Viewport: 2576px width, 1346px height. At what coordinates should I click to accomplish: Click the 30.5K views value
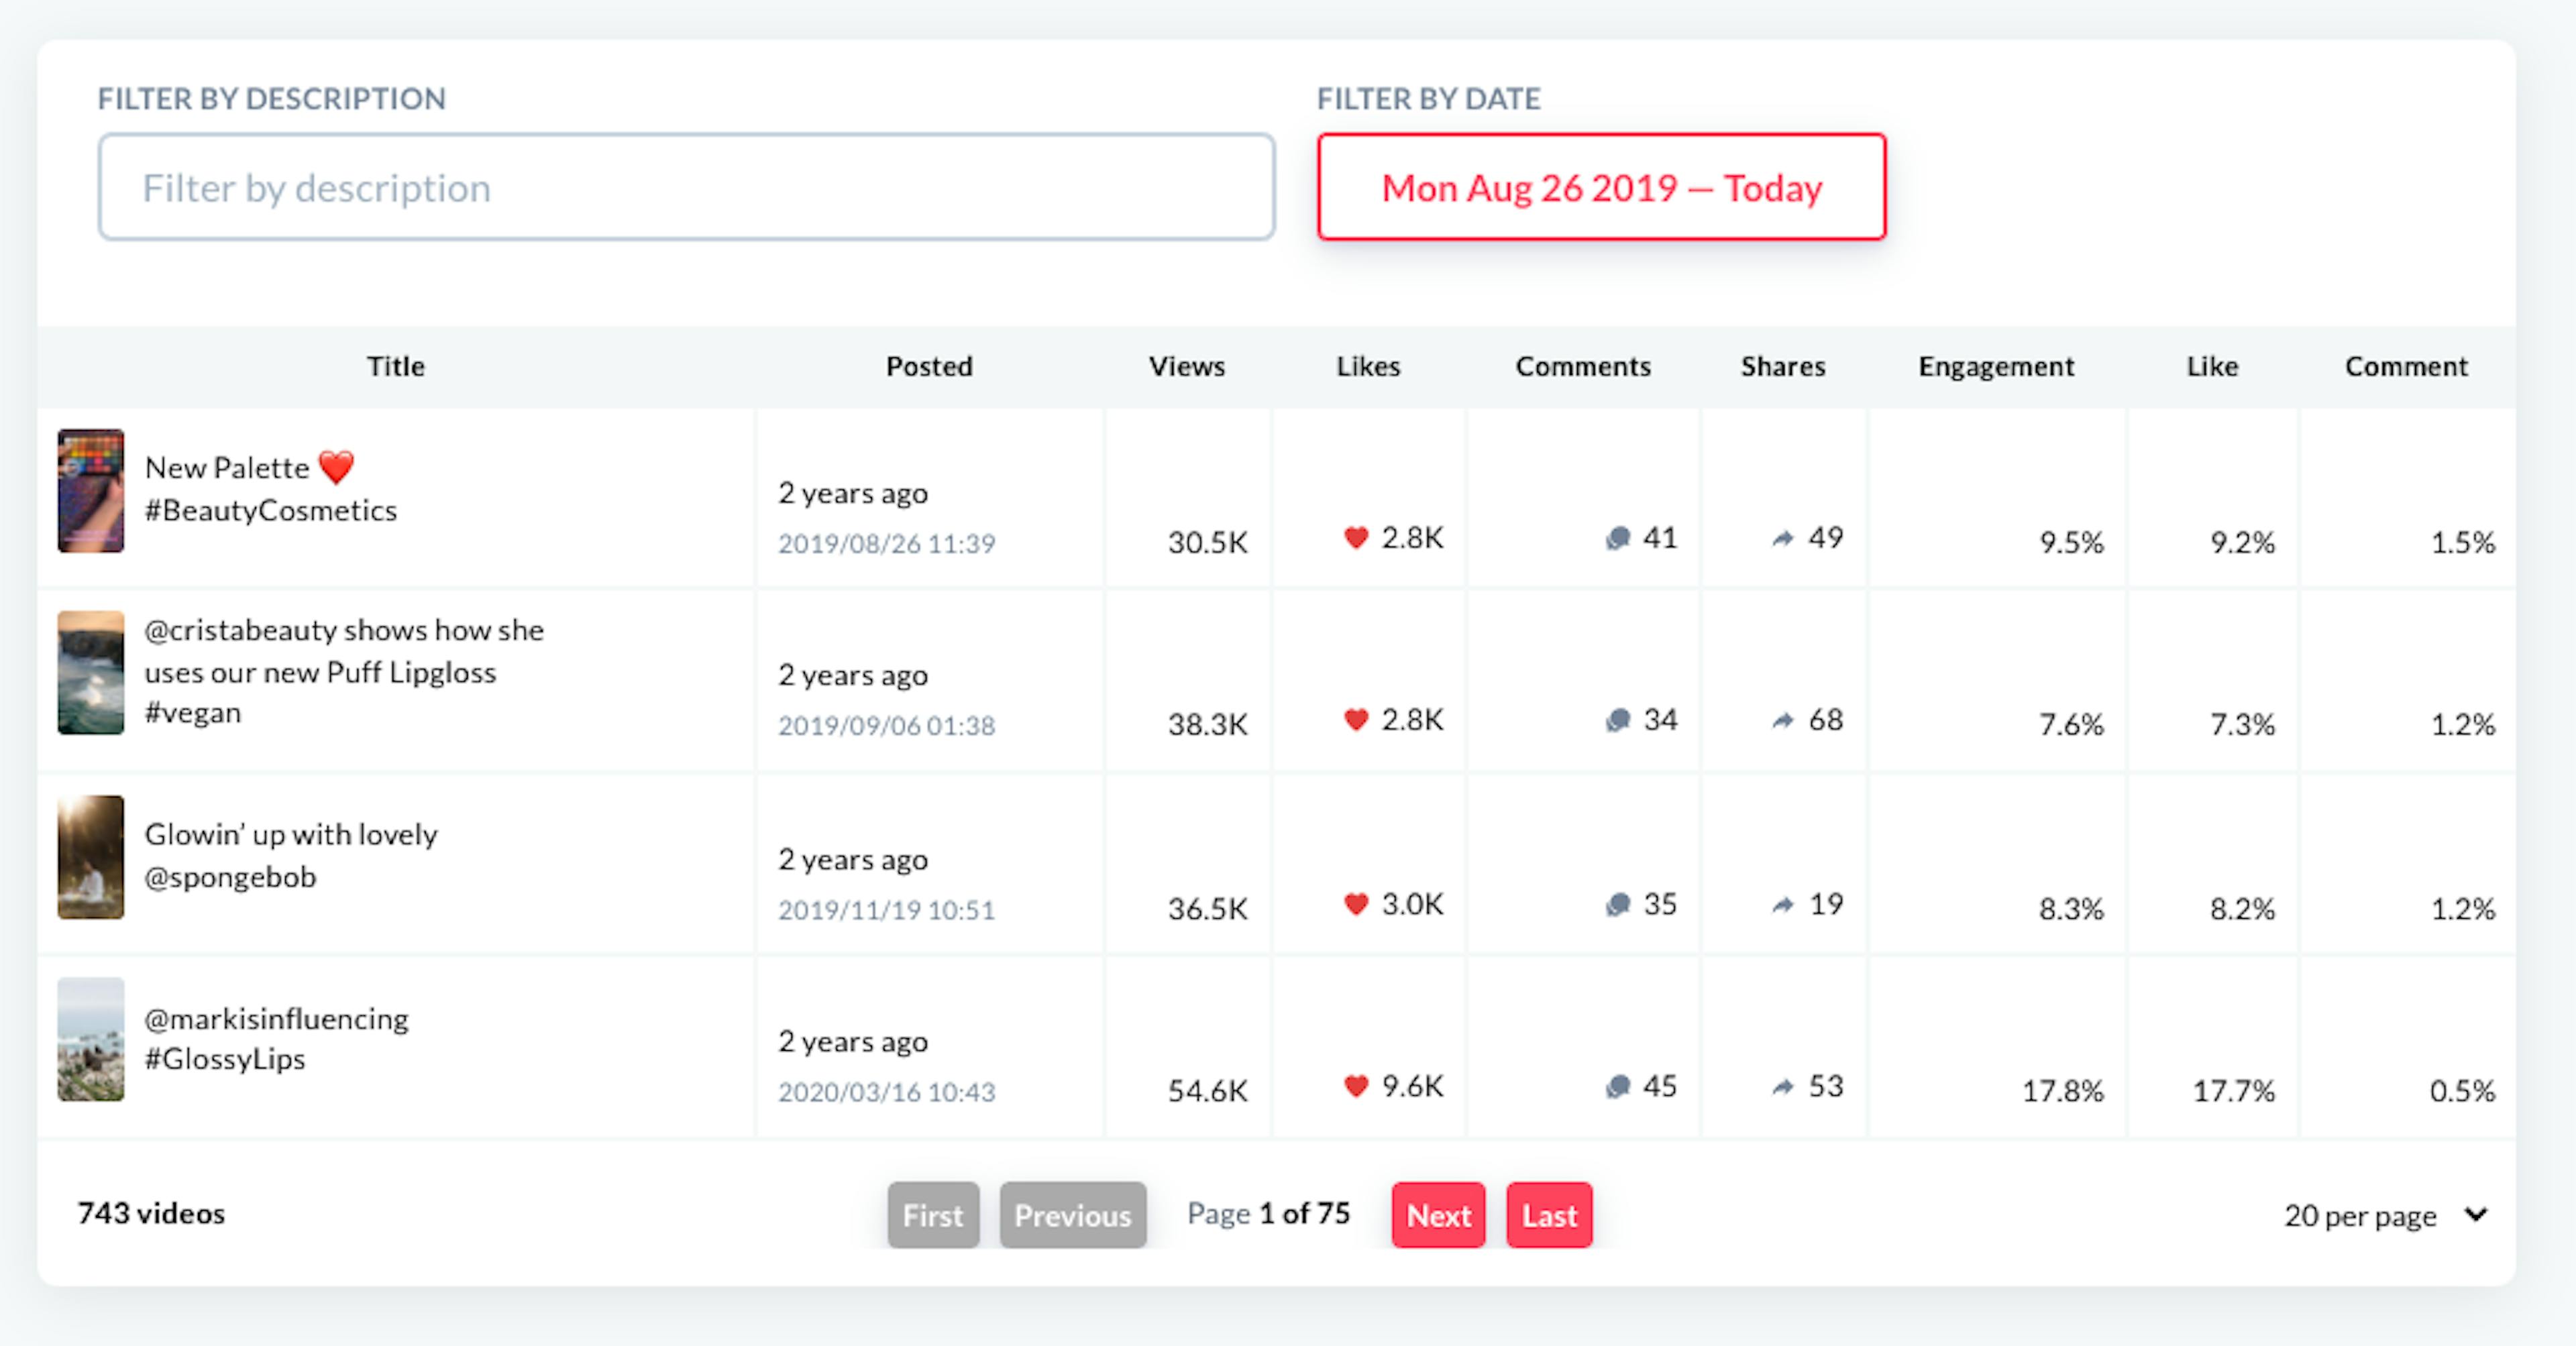(1208, 543)
